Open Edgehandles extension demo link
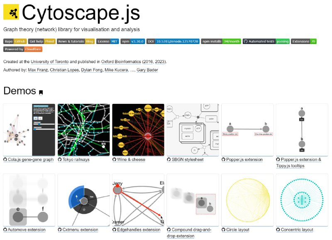Image resolution: width=332 pixels, height=240 pixels. (139, 230)
